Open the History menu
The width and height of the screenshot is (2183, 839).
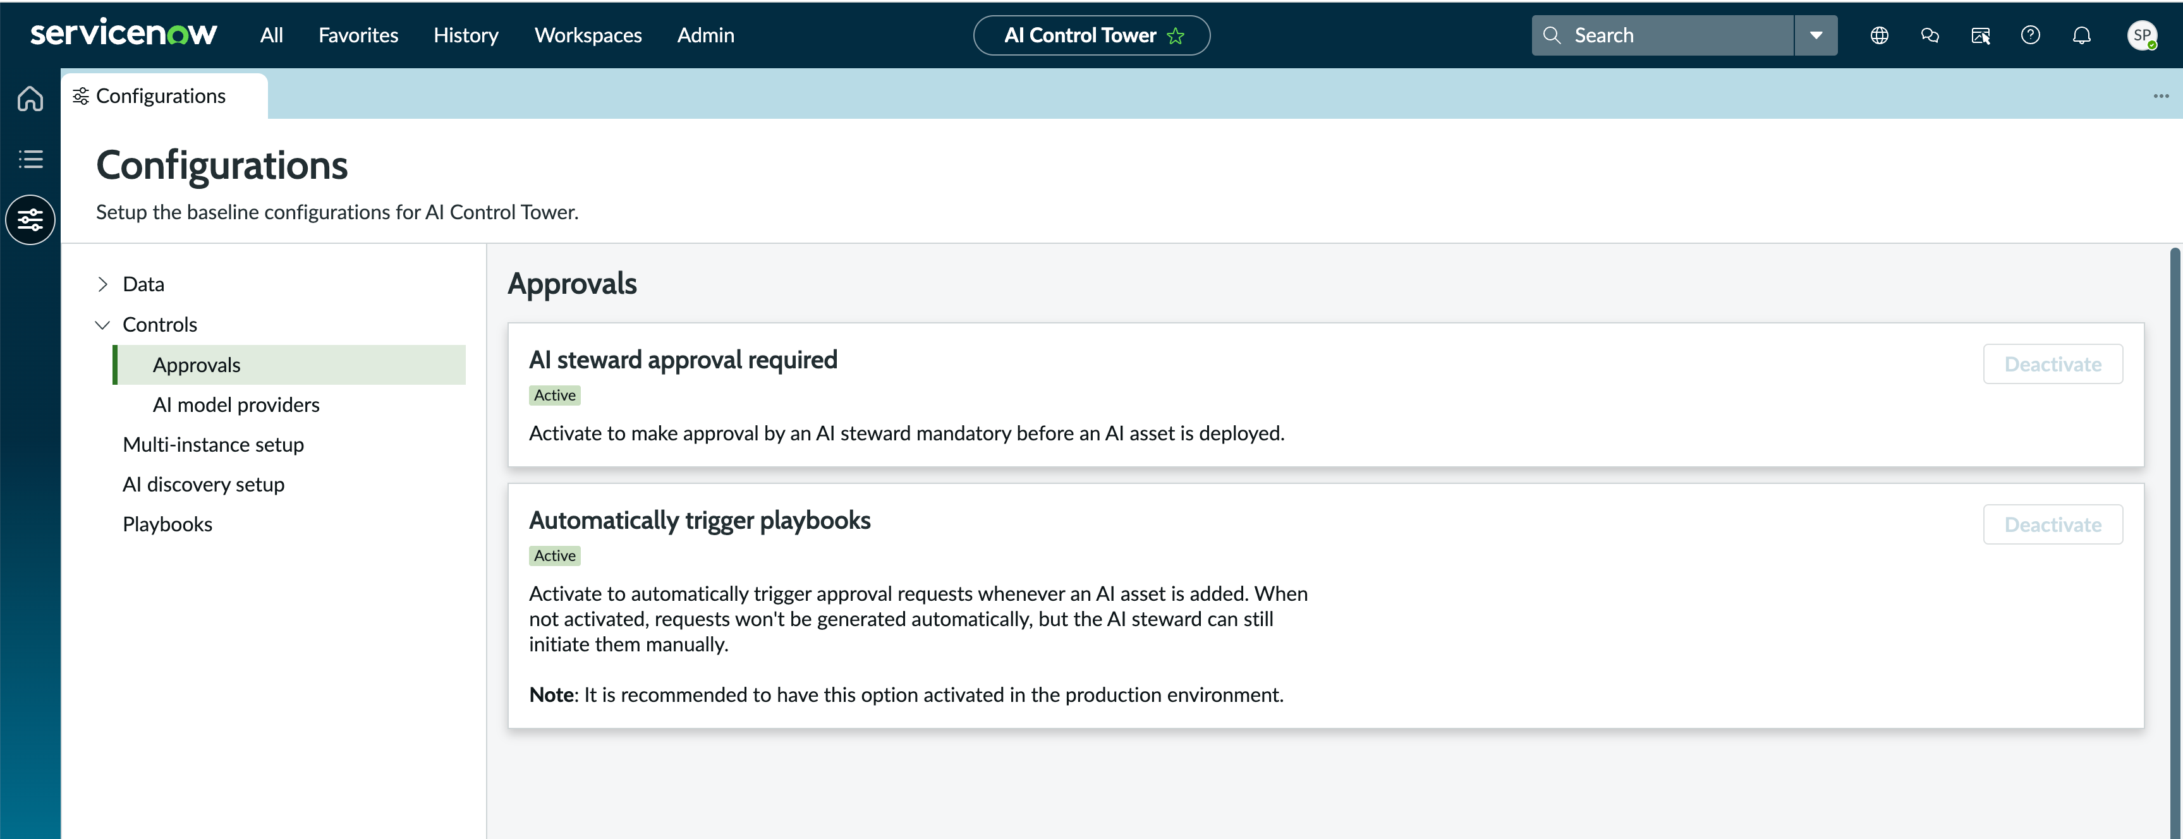point(465,35)
